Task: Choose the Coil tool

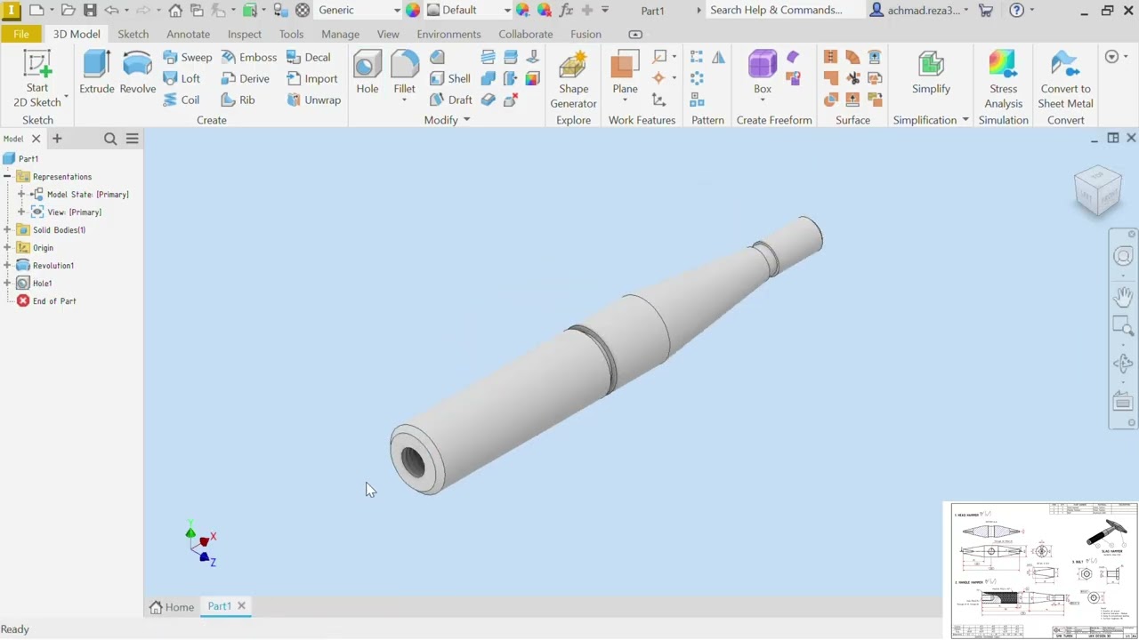Action: pyautogui.click(x=182, y=100)
